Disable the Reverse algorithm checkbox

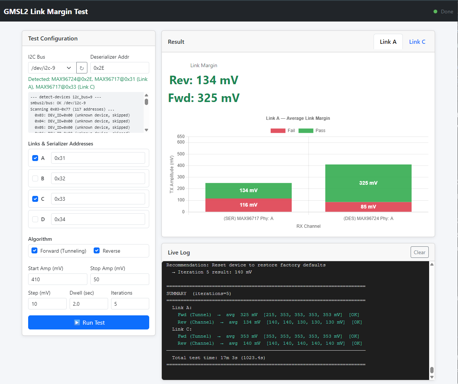97,251
